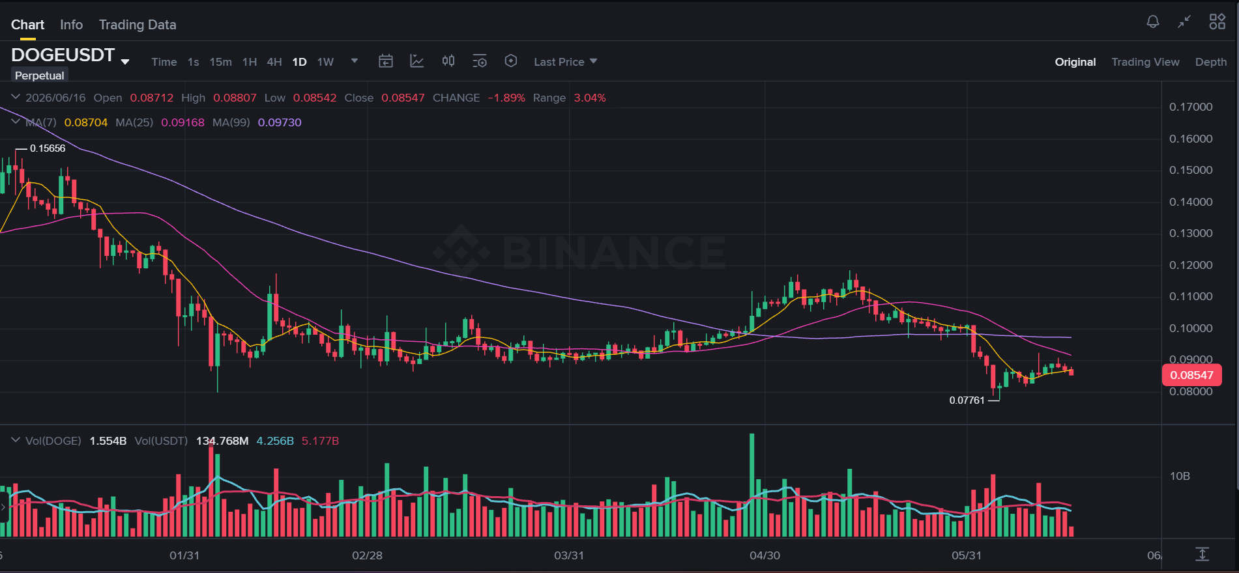
Task: Open the technical indicators line-chart icon
Action: [x=417, y=61]
